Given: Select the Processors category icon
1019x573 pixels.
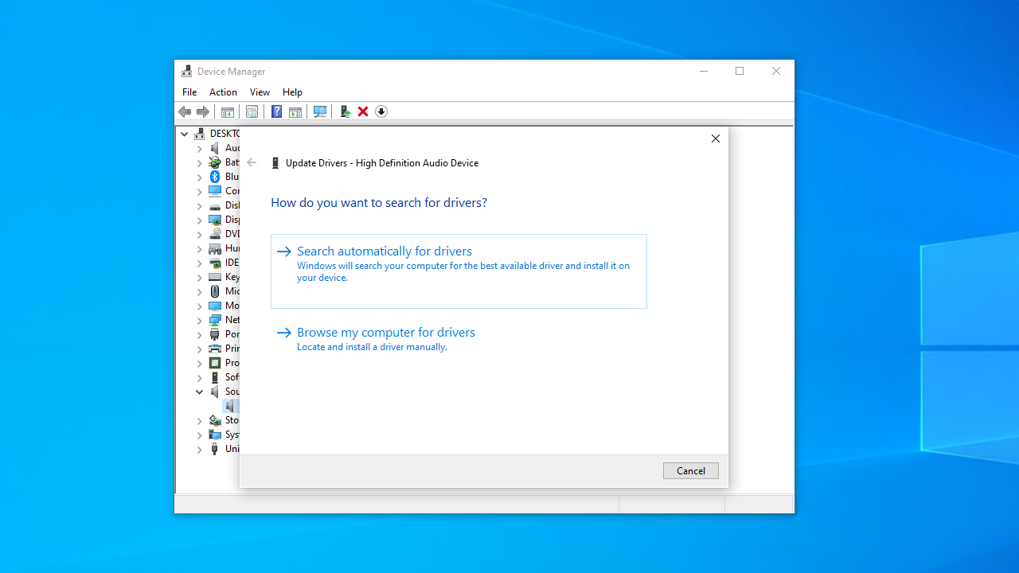Looking at the screenshot, I should [215, 363].
